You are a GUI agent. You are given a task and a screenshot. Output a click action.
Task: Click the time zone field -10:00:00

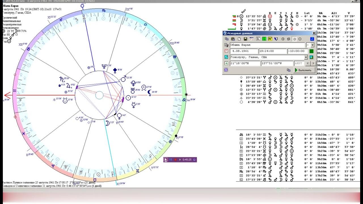coord(298,51)
